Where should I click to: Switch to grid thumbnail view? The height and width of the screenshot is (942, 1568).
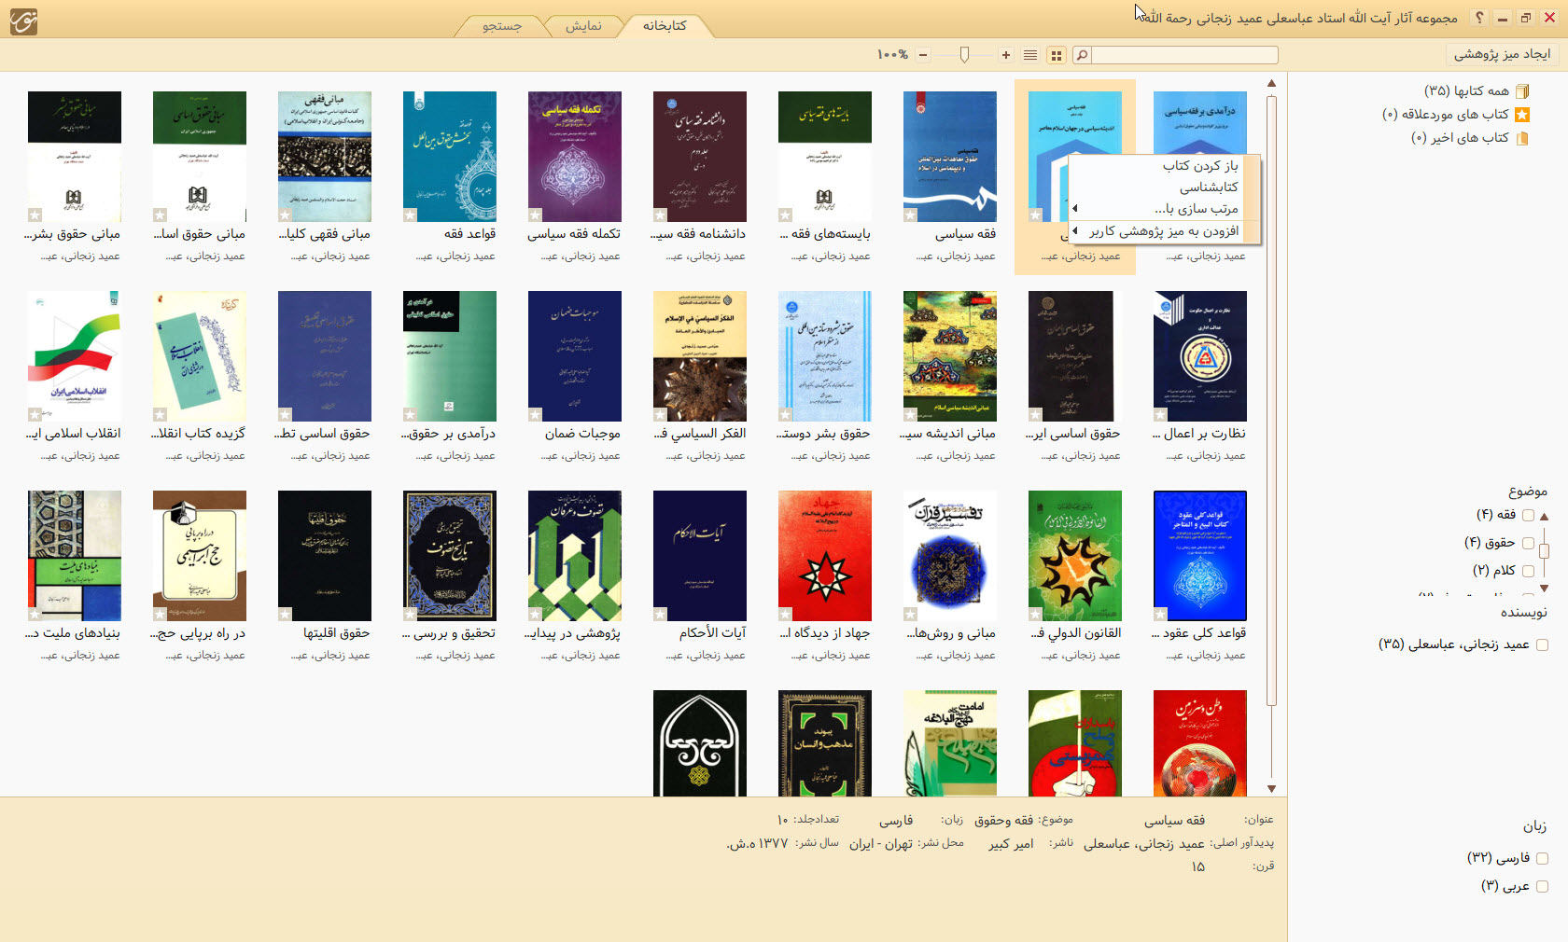pos(1057,56)
